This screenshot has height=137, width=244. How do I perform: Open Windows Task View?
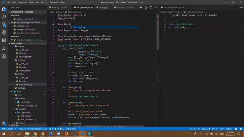19,134
